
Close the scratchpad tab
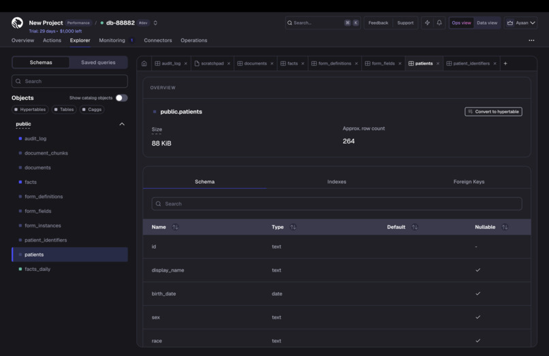(x=229, y=63)
